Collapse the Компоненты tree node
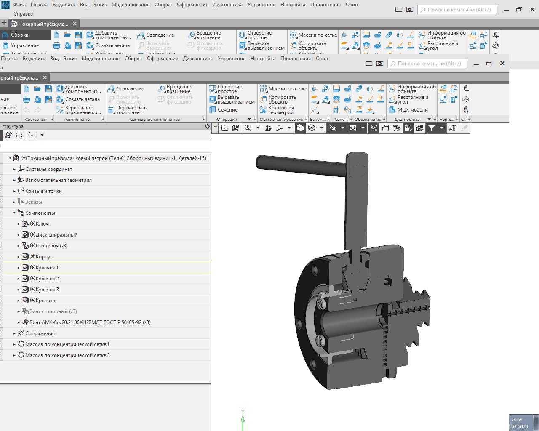 pos(14,213)
